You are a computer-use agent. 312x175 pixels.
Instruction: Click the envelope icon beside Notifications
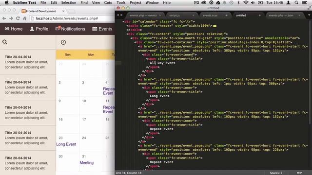click(58, 29)
